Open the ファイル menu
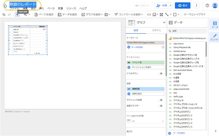The image size is (219, 136). 15,8
